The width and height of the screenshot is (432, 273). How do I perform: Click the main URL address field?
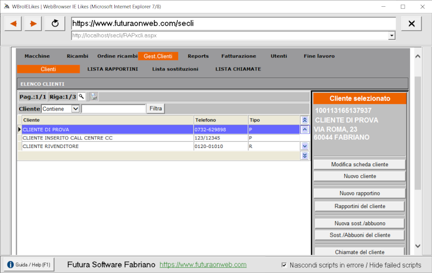pos(233,23)
